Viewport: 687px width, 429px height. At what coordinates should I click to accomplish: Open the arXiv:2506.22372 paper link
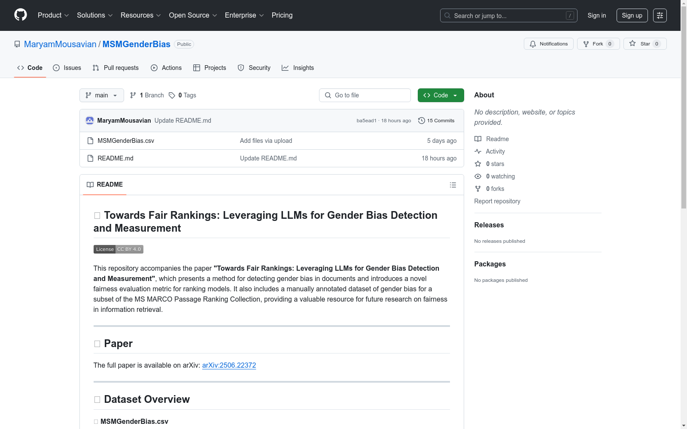click(x=229, y=366)
